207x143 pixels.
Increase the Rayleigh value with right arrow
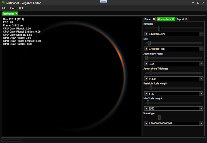pyautogui.click(x=201, y=34)
